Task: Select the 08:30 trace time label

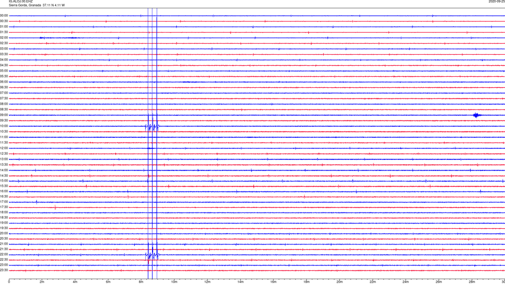Action: (4, 109)
